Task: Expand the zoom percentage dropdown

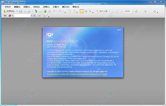Action: (133, 11)
